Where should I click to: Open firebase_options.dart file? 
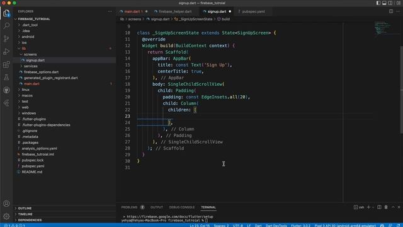click(x=64, y=72)
